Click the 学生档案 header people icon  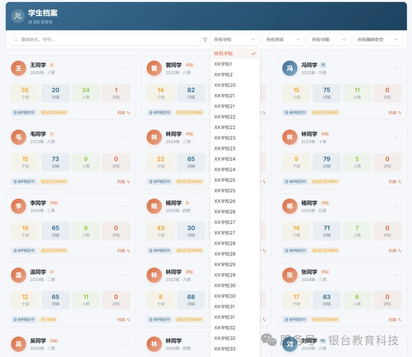(18, 16)
